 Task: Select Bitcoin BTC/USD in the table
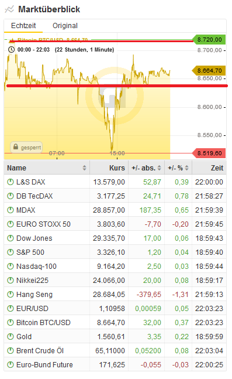point(43,322)
